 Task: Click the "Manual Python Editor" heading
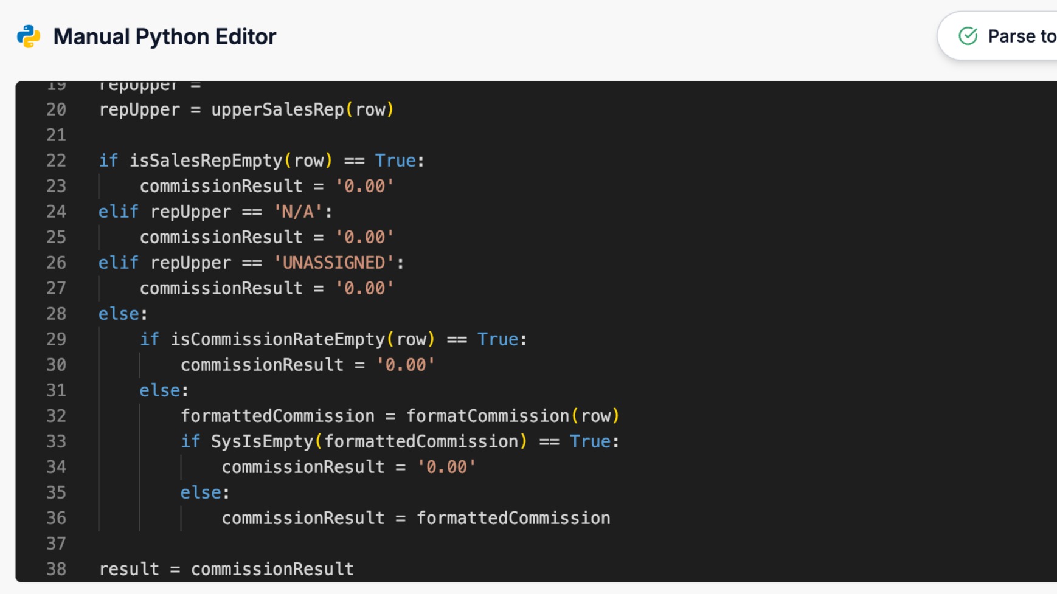click(x=164, y=36)
